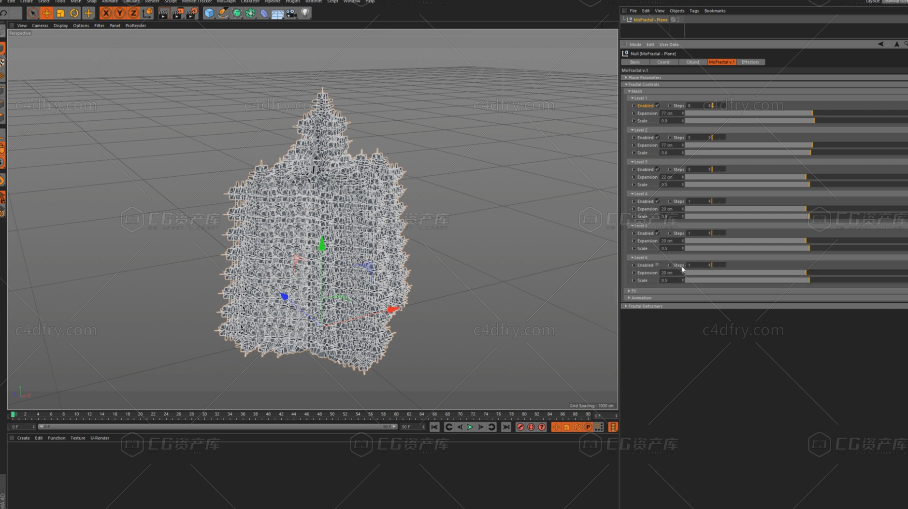The width and height of the screenshot is (908, 509).
Task: Check Level 6 Enabled checkbox
Action: 657,265
